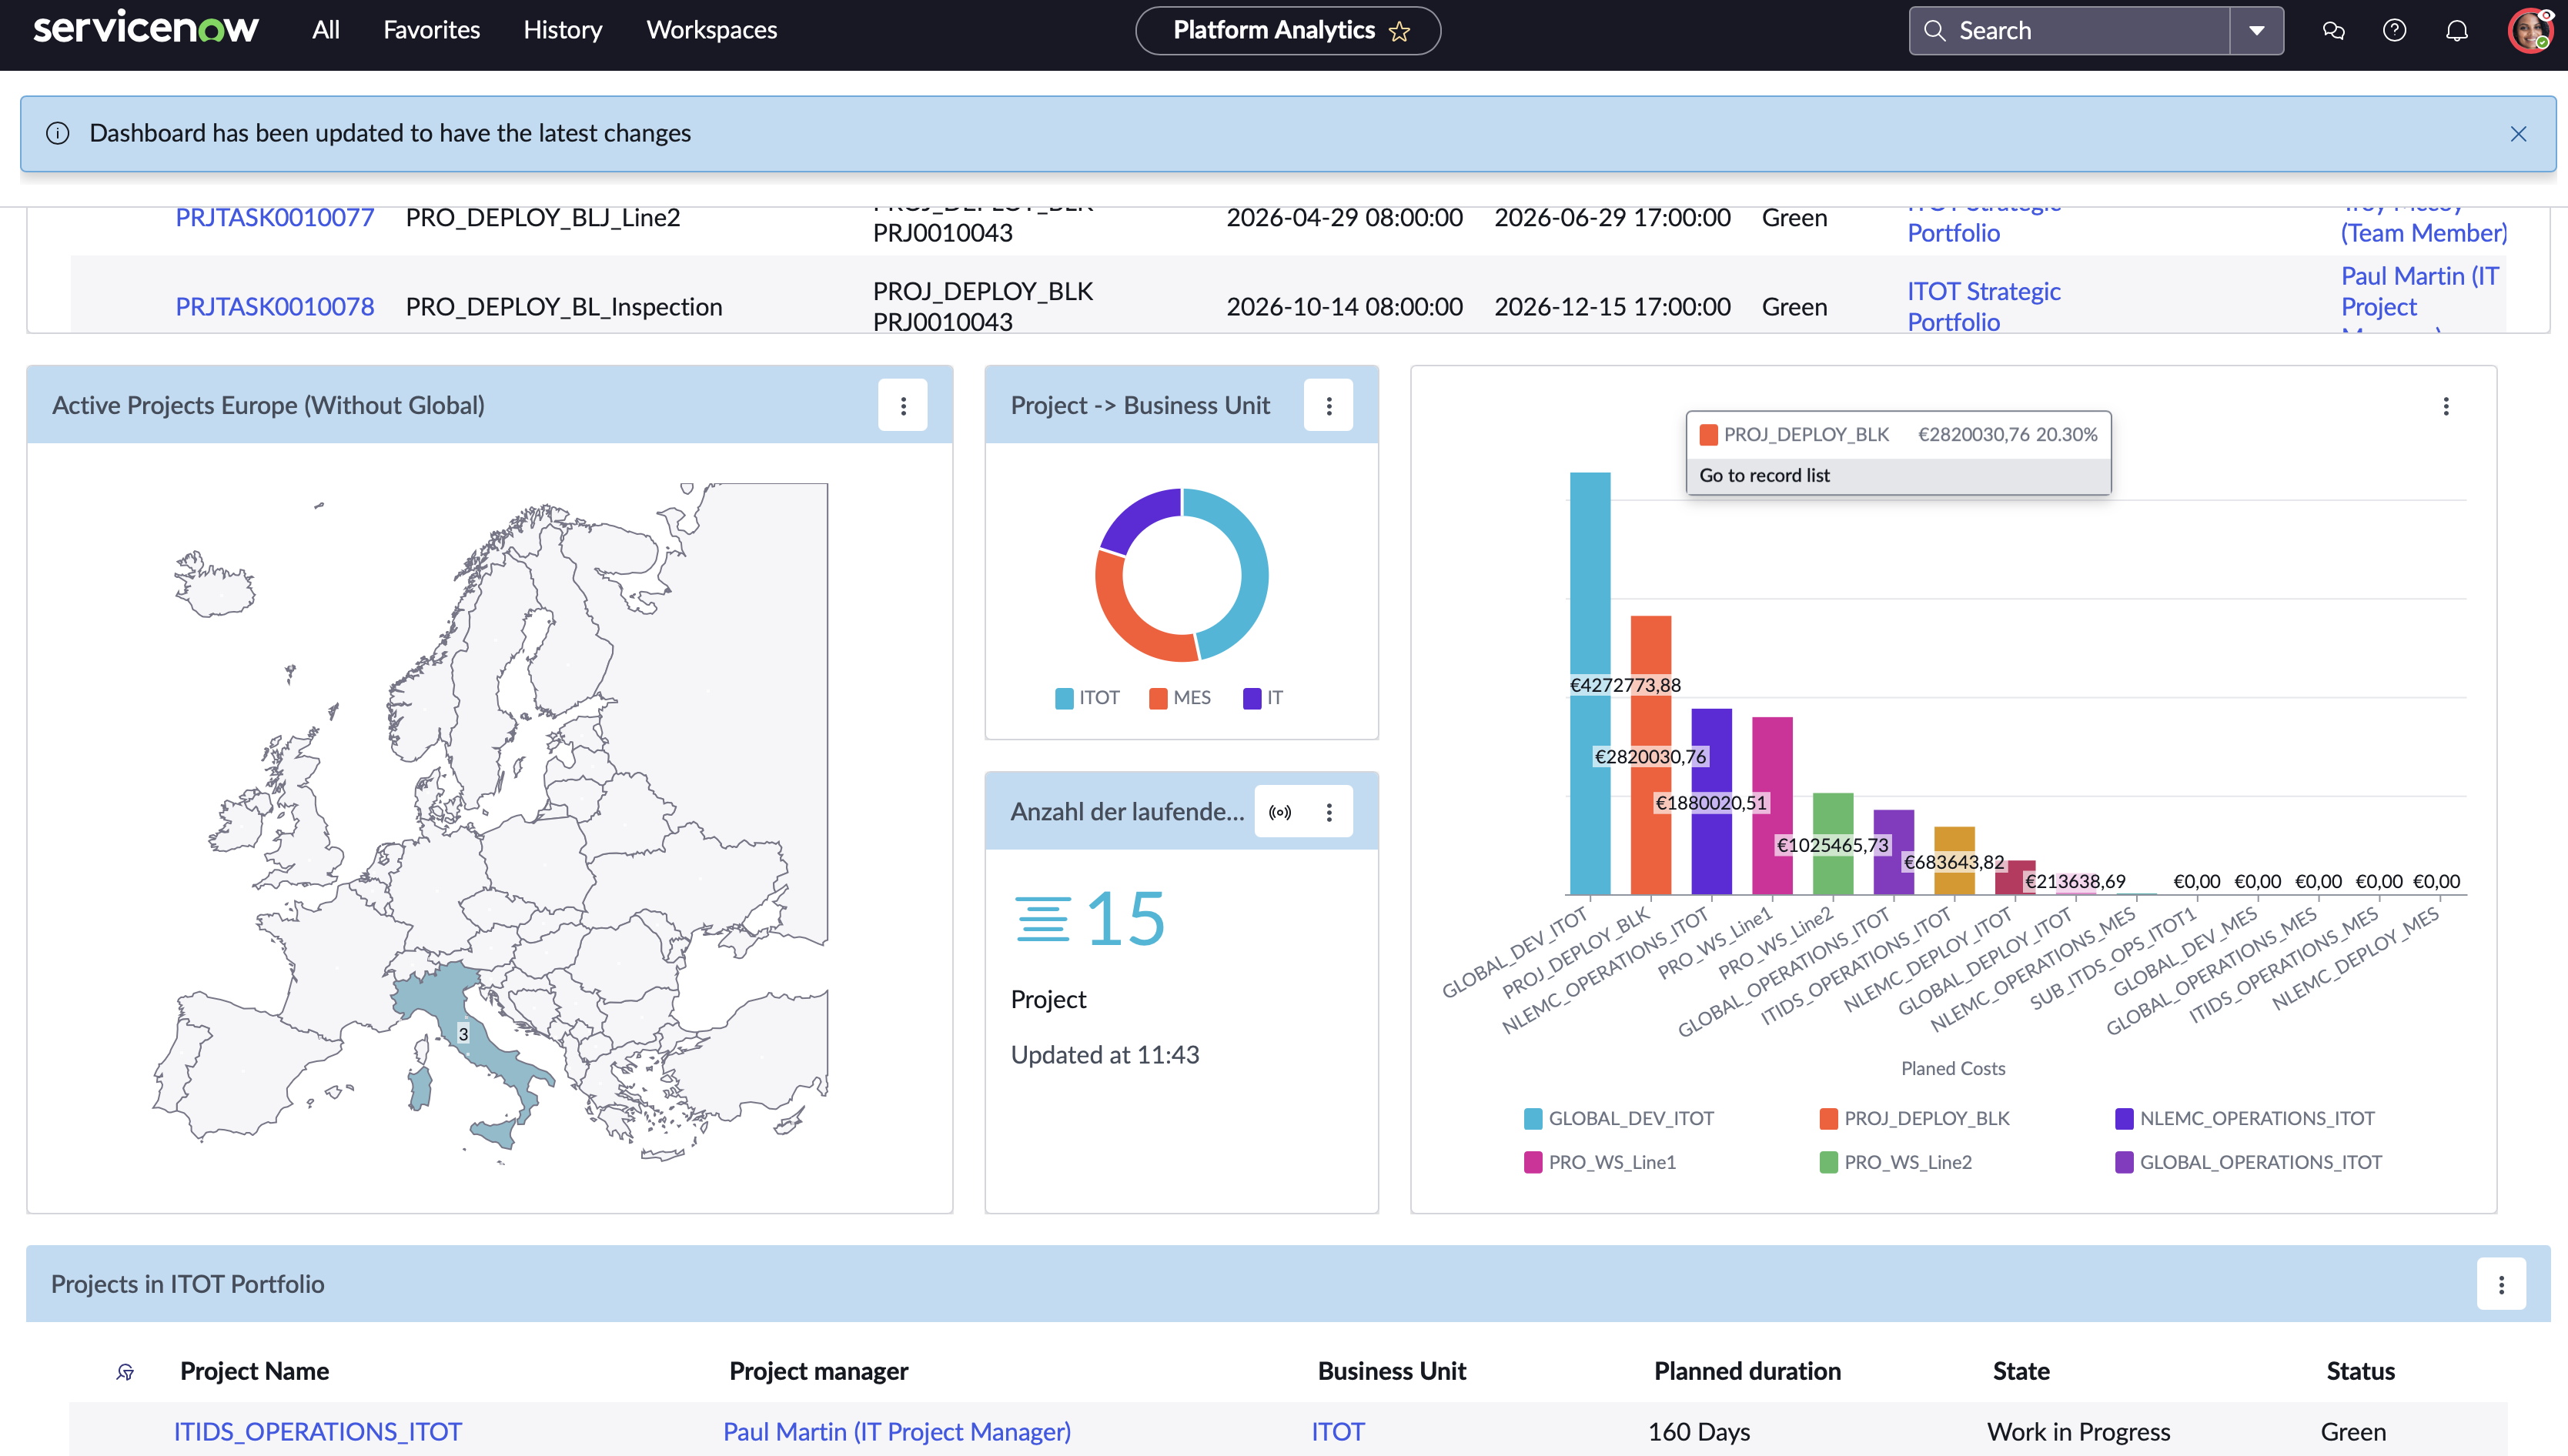Click the search magnifier icon
This screenshot has height=1456, width=2568.
coord(1935,31)
